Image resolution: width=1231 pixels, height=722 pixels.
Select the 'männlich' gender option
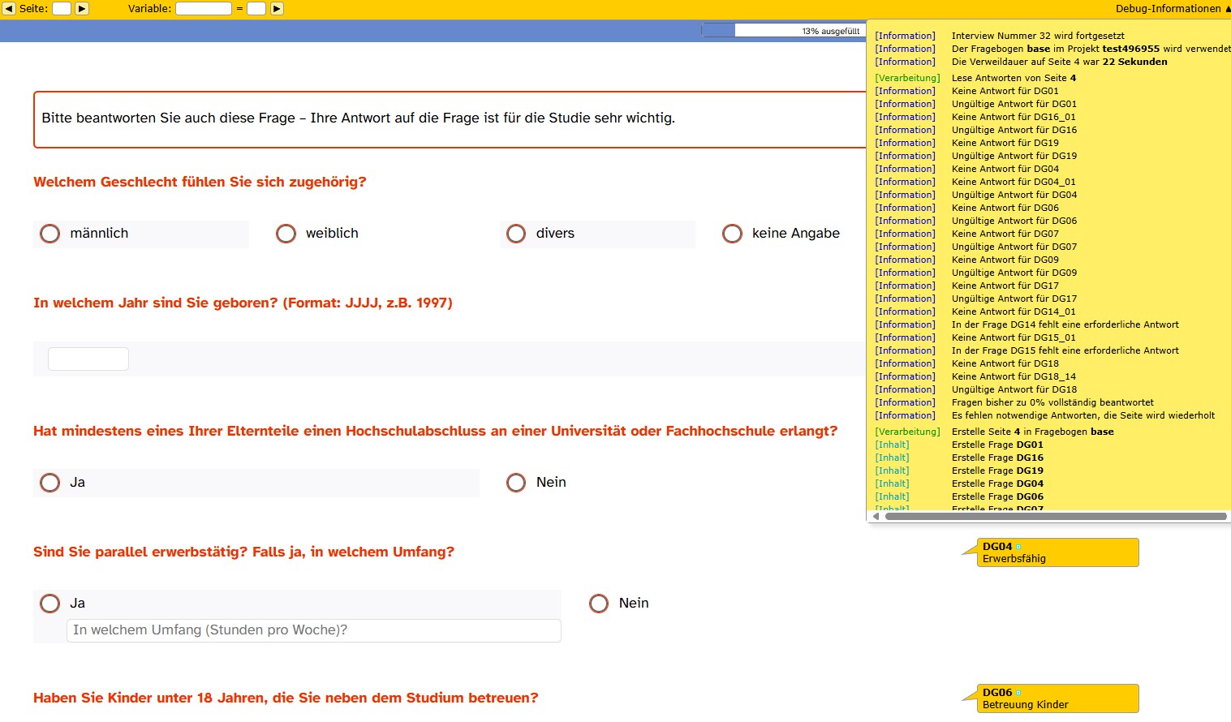click(x=50, y=234)
